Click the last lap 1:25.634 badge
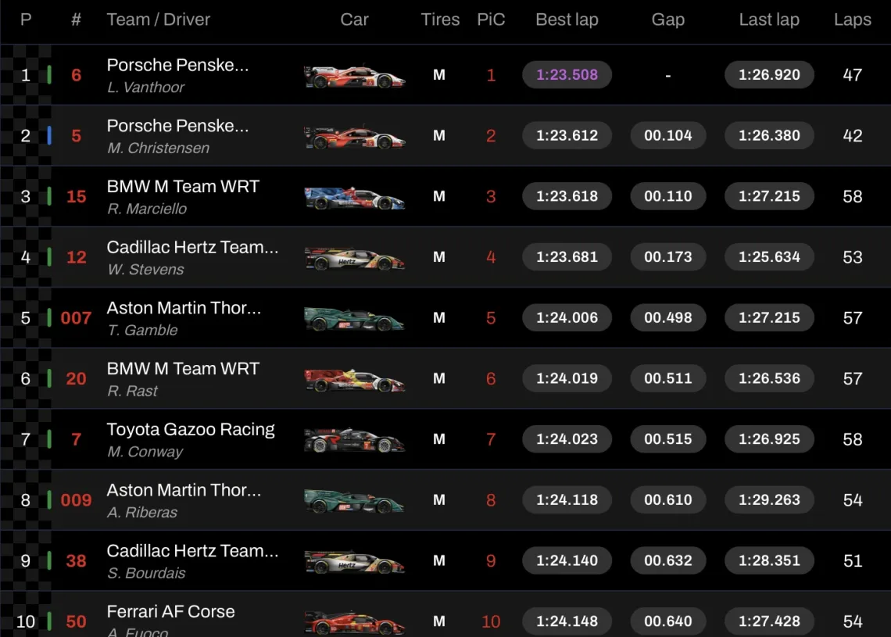 (769, 257)
